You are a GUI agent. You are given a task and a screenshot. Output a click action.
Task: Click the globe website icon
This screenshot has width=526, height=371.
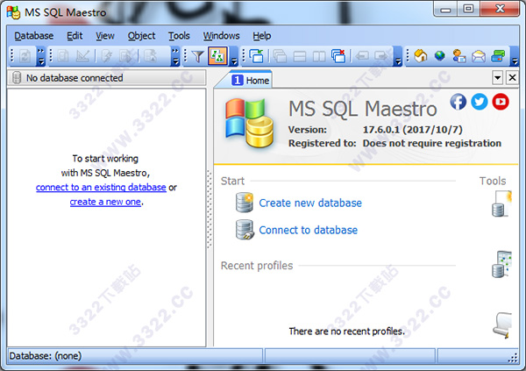click(x=440, y=56)
